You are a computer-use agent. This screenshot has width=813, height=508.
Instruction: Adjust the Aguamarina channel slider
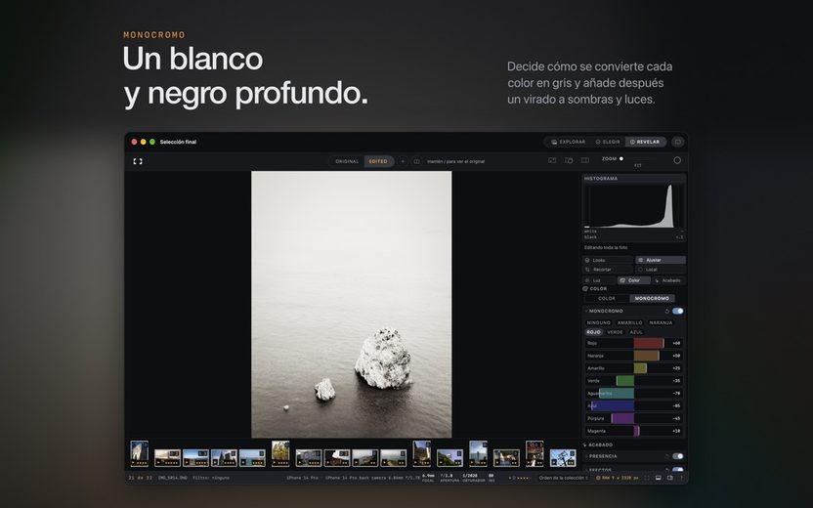click(x=633, y=394)
